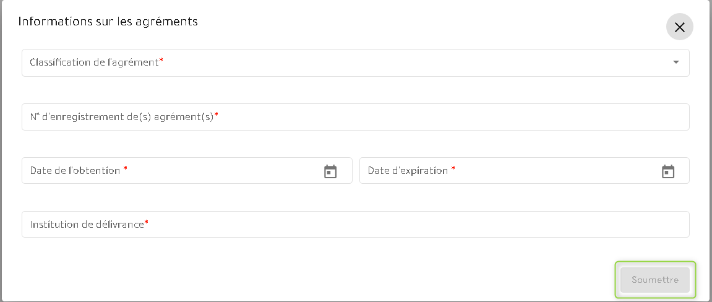Click the red asterisk after Institution de délivrance
Screen dimensions: 712x302
click(147, 223)
